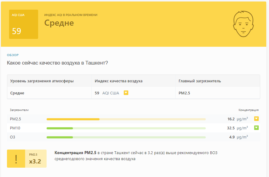Click the exclamation mark warning icon
This screenshot has width=269, height=177.
(x=16, y=159)
